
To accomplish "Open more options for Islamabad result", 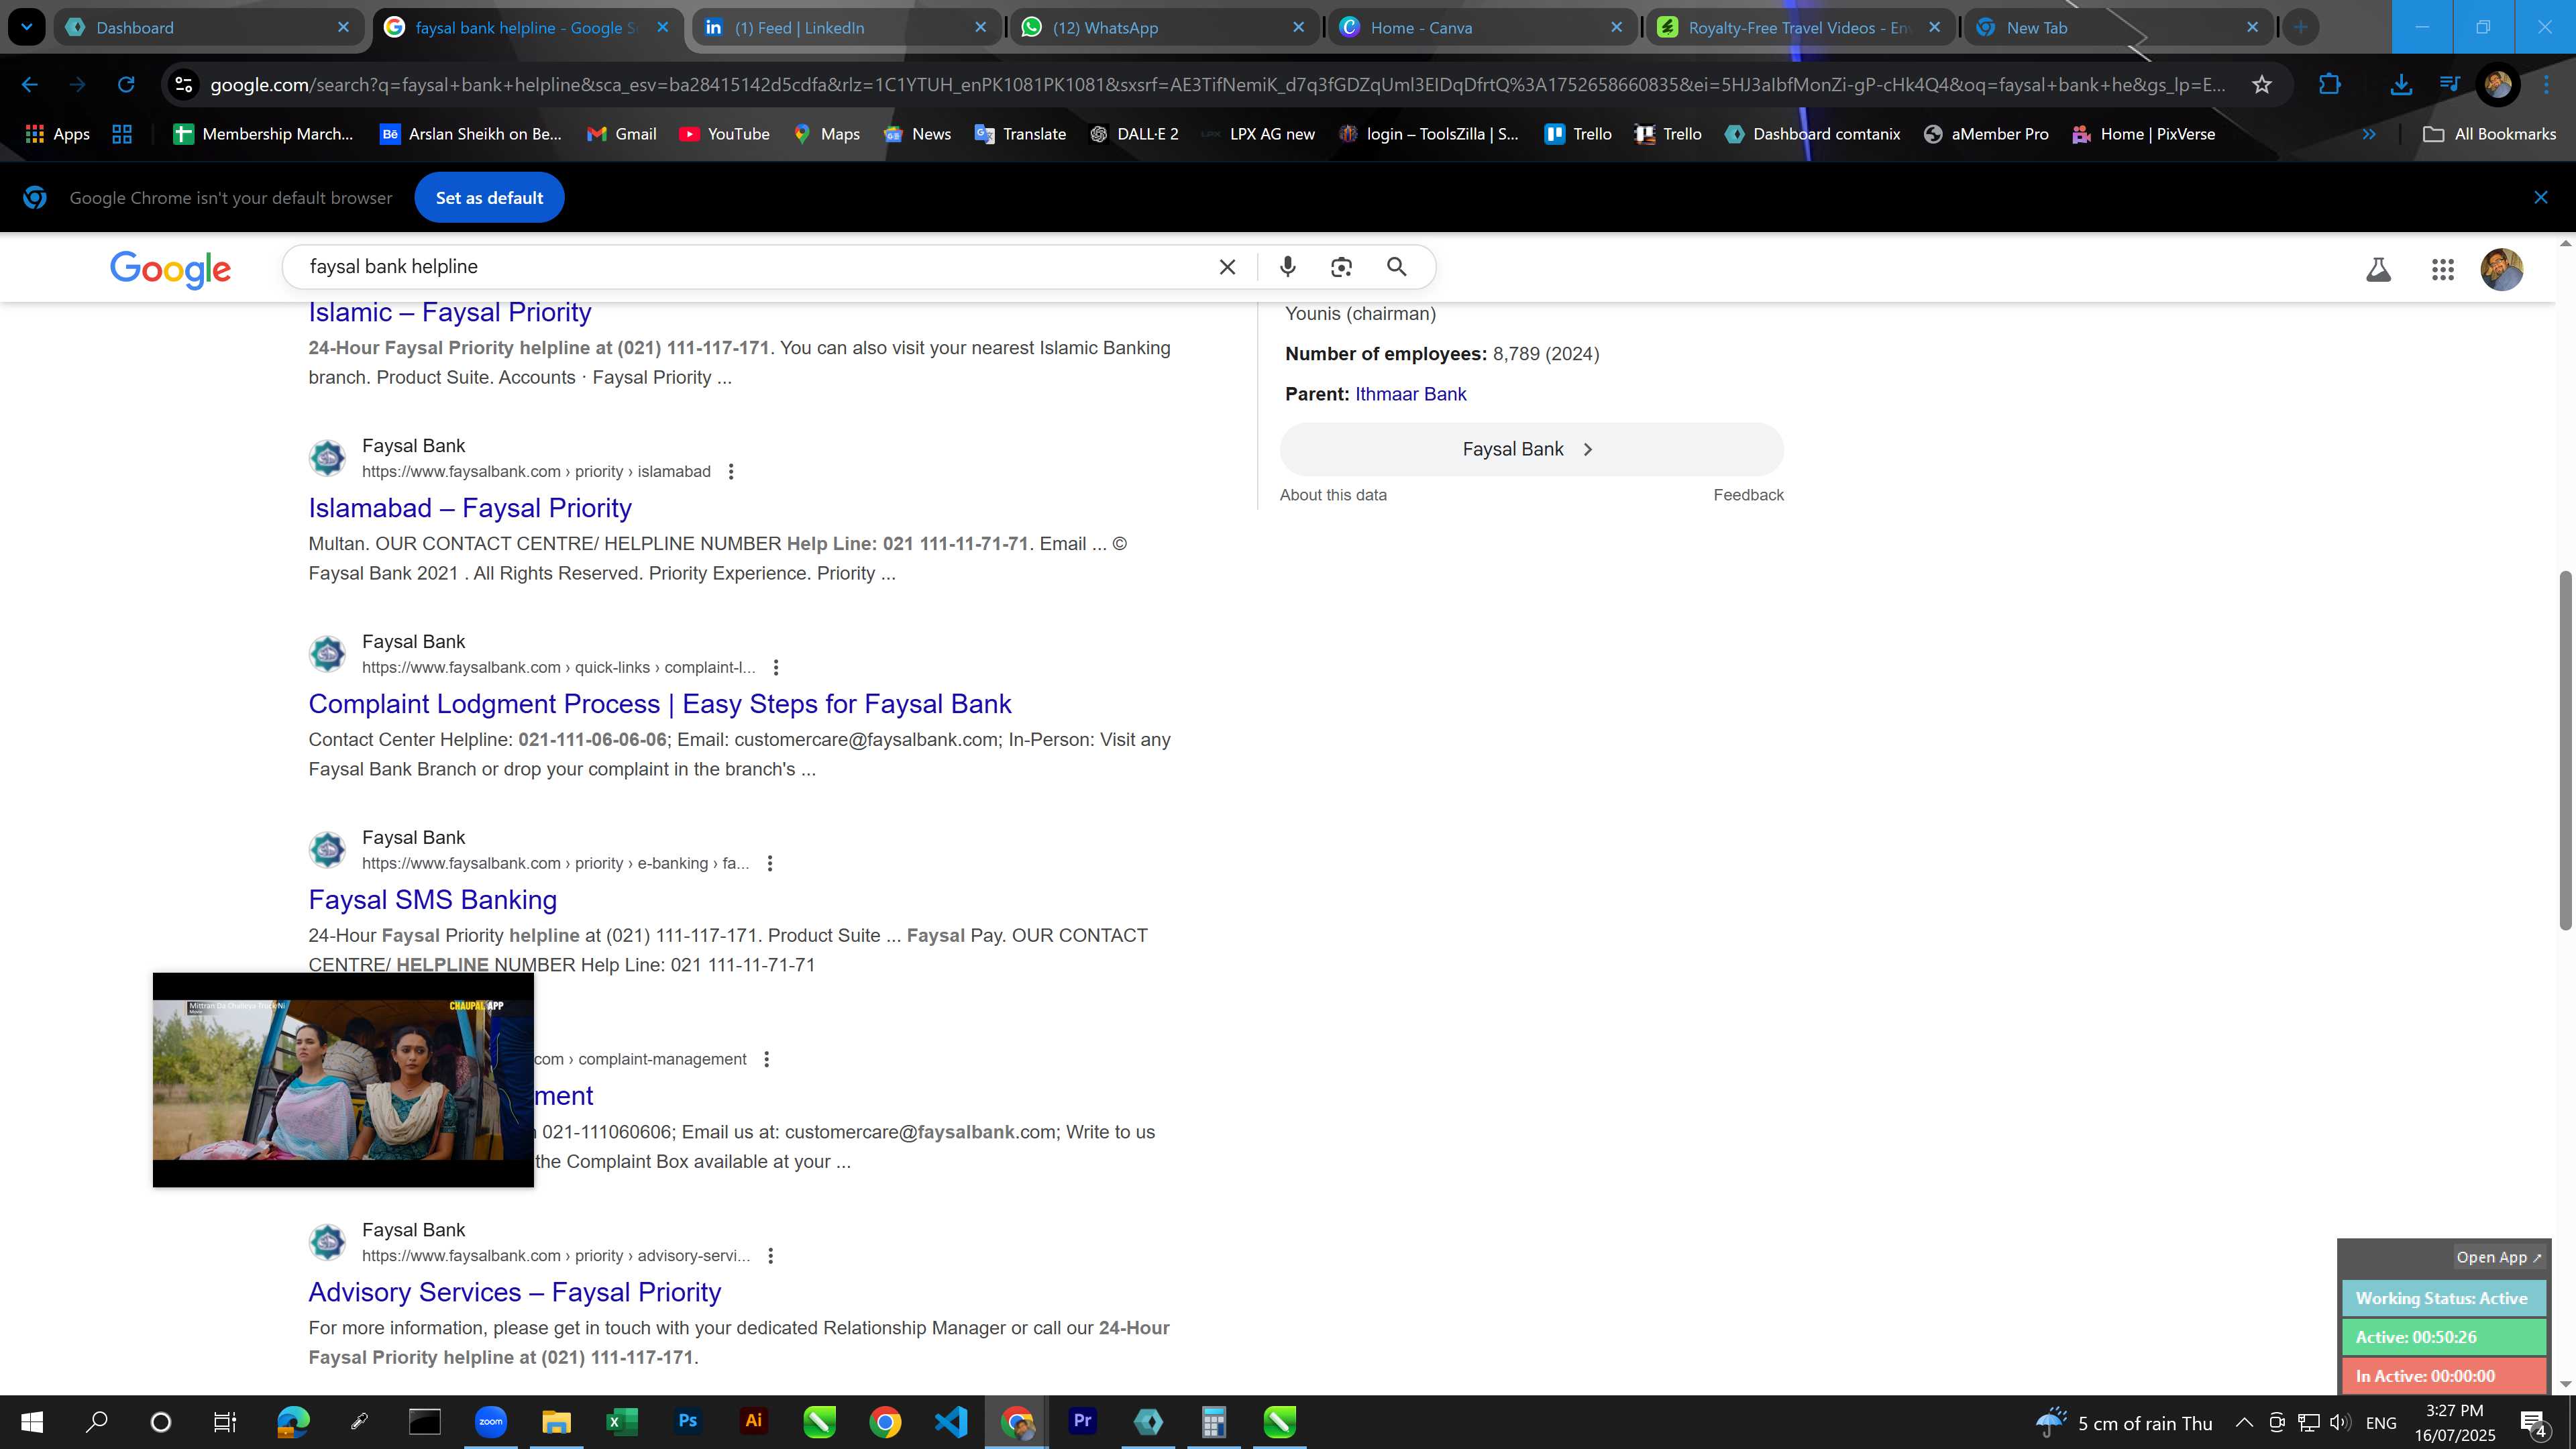I will [x=731, y=472].
